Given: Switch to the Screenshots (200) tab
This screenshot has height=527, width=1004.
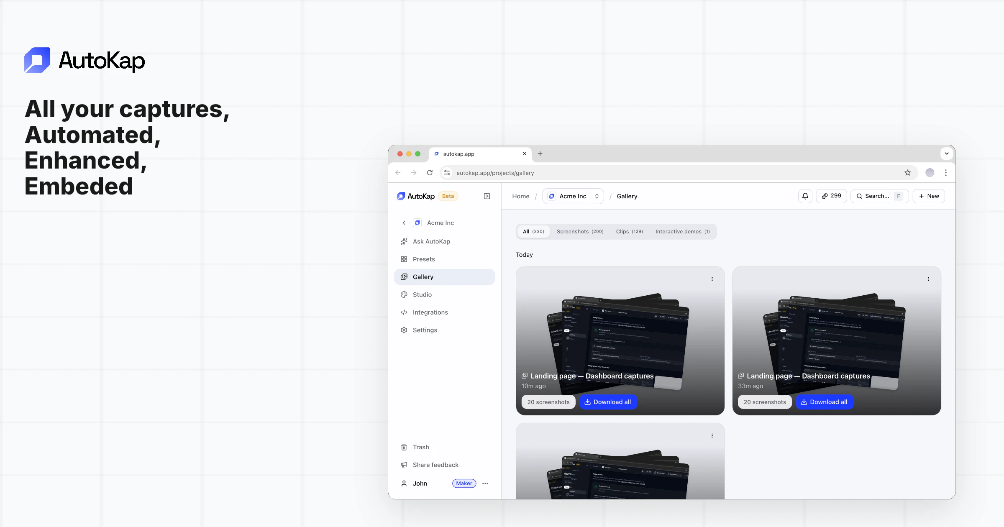Looking at the screenshot, I should (x=580, y=231).
